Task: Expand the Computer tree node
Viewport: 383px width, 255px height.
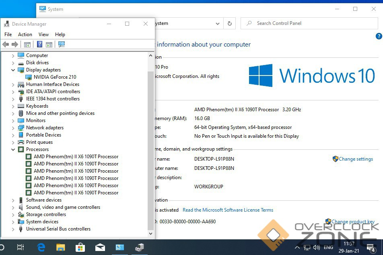Action: click(13, 55)
